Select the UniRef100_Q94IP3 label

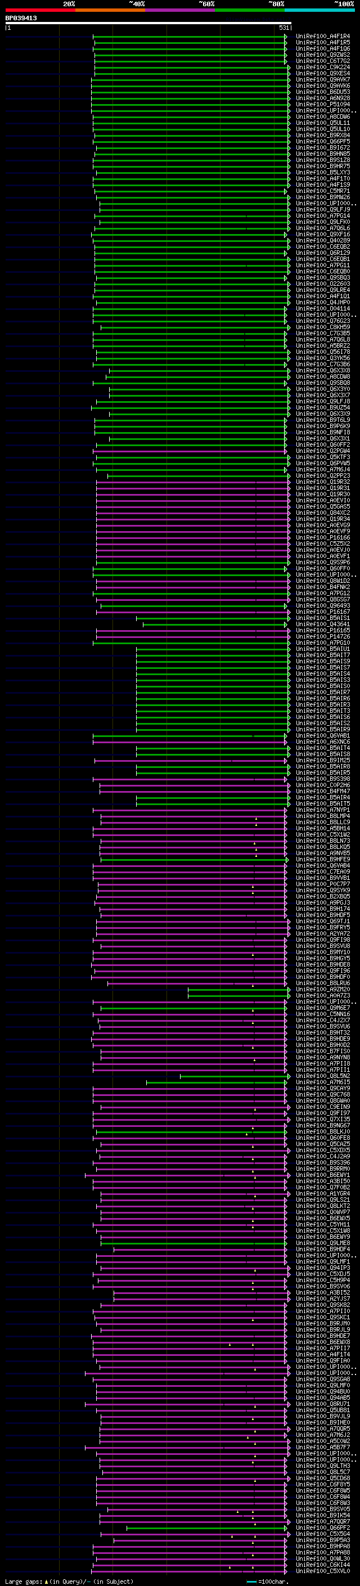pos(323,1268)
